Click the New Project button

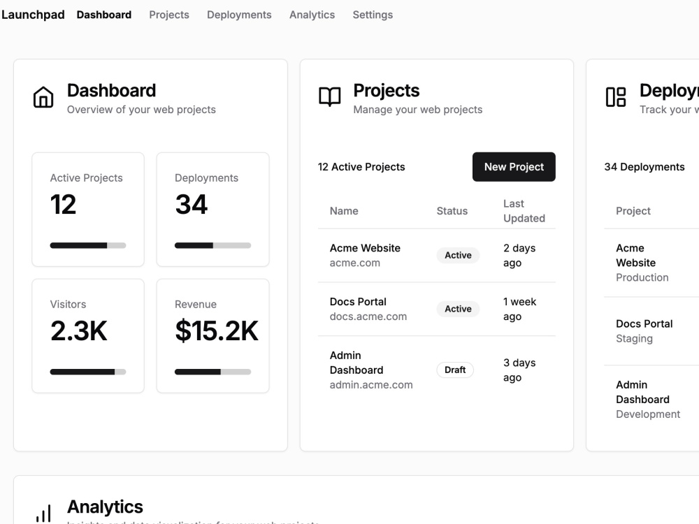[514, 167]
